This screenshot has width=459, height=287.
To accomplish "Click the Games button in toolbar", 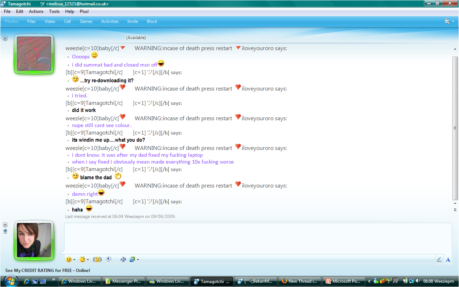I will point(86,21).
